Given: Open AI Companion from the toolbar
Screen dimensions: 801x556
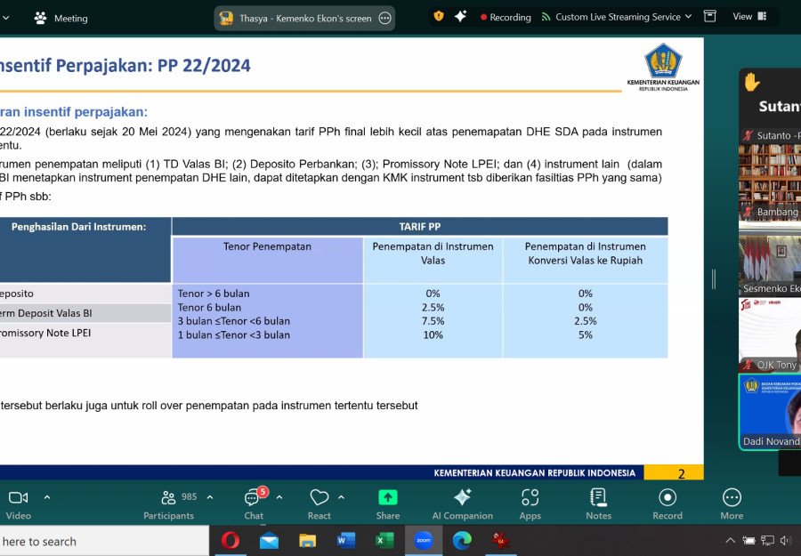Looking at the screenshot, I should click(x=462, y=504).
